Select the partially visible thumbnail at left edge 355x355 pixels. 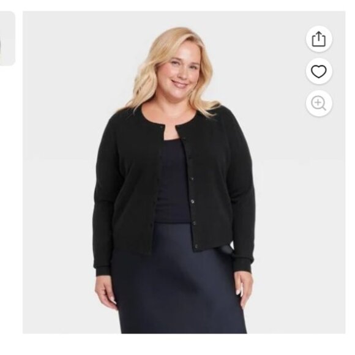tap(7, 39)
